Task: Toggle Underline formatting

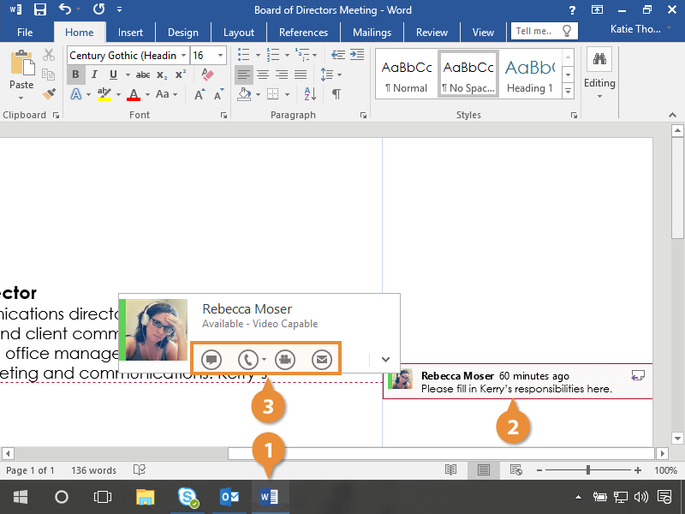Action: [113, 75]
